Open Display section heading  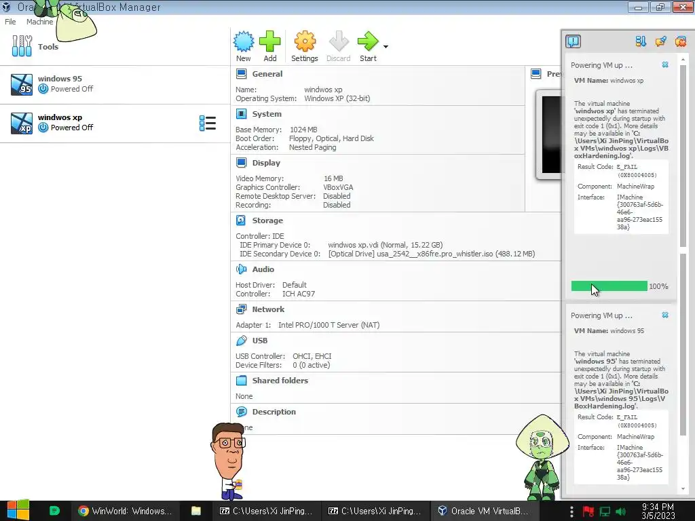(266, 163)
